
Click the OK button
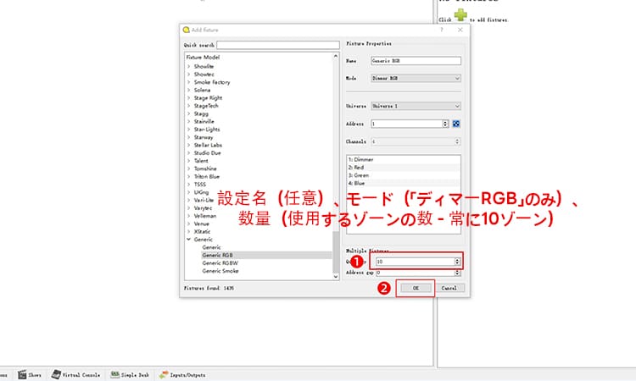click(416, 288)
